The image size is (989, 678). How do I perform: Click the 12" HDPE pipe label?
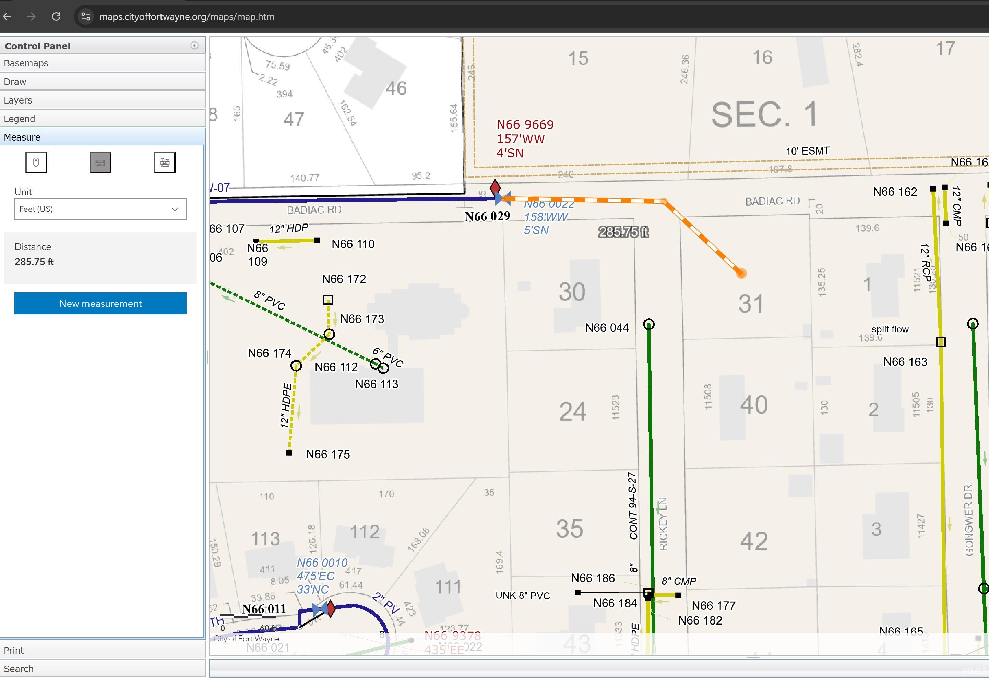[x=286, y=406]
